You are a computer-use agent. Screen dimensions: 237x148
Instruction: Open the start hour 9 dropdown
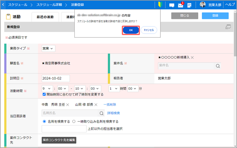click(x=47, y=89)
